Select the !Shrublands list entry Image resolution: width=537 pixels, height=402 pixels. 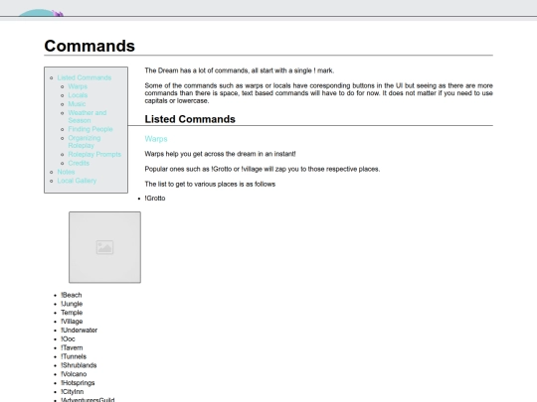pos(79,365)
